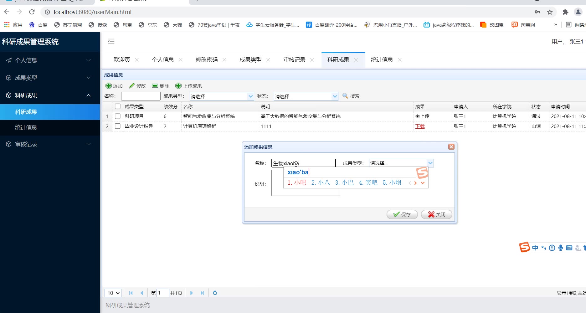Go to next page in pagination
The height and width of the screenshot is (313, 586).
[192, 293]
